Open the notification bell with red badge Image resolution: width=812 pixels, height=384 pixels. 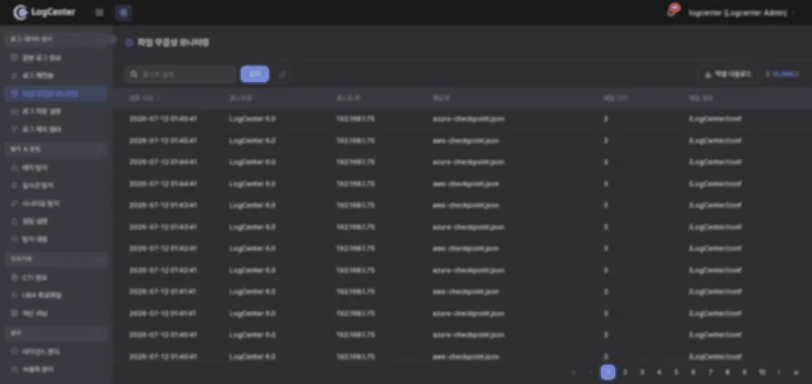[672, 11]
